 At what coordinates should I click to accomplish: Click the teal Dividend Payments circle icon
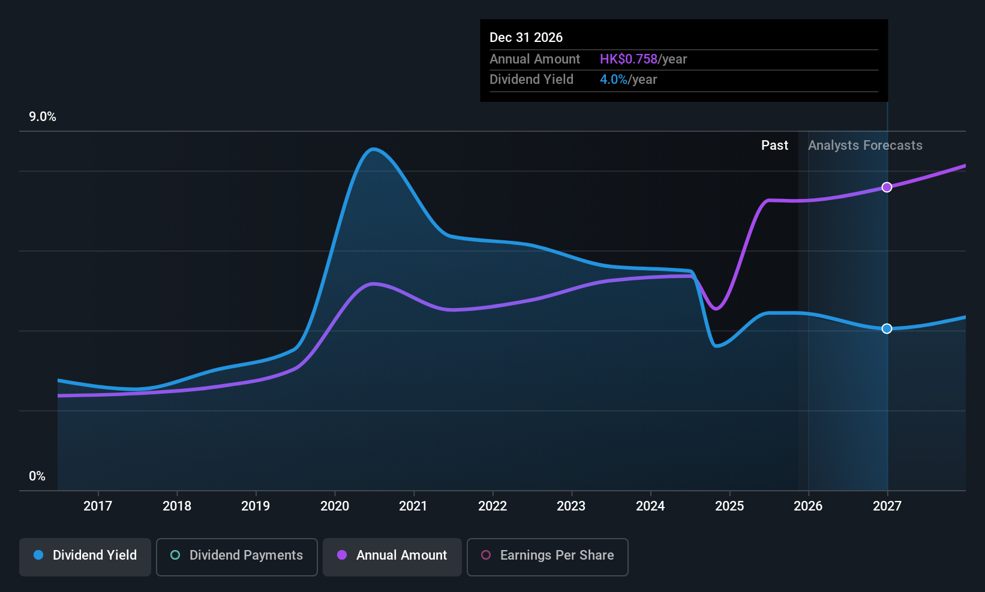(x=175, y=555)
